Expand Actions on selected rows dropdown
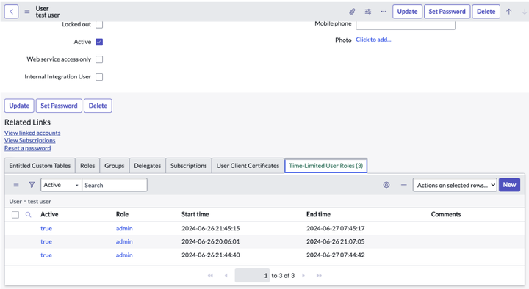This screenshot has width=529, height=289. pos(455,185)
